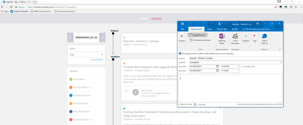The height and width of the screenshot is (125, 303).
Task: Click the Expand View link
Action: pyautogui.click(x=97, y=59)
